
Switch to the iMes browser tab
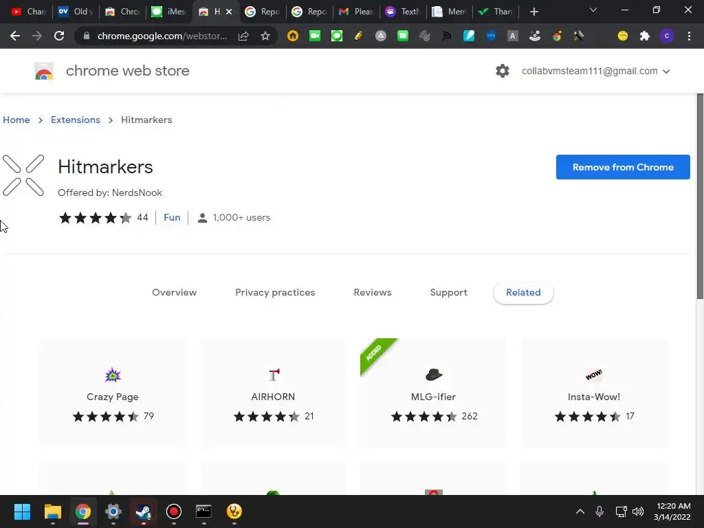coord(169,12)
